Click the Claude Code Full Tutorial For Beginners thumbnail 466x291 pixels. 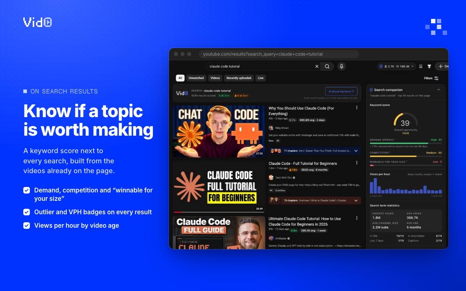219,187
